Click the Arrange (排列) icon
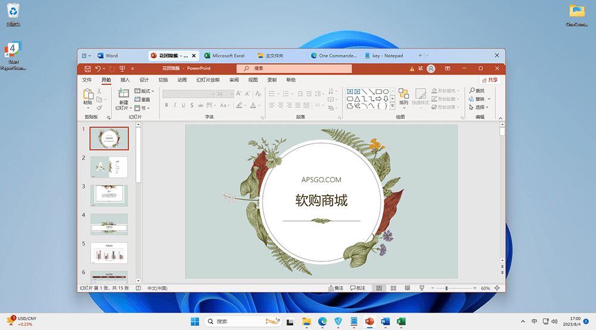Viewport: 596px width, 330px height. point(403,94)
